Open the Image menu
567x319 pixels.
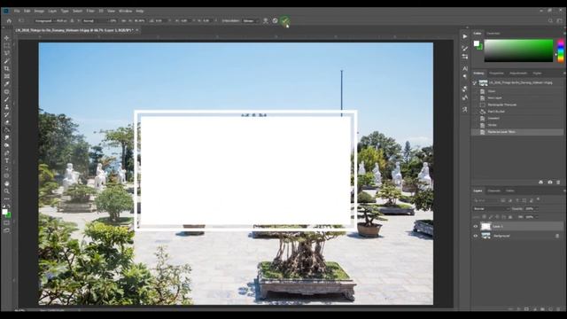pyautogui.click(x=39, y=12)
